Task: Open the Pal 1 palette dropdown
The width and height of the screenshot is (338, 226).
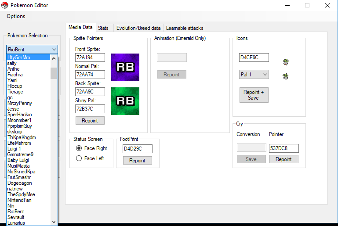Action: (x=254, y=75)
